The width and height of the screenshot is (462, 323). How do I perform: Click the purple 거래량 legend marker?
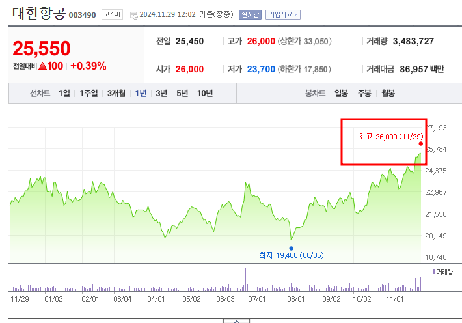pyautogui.click(x=434, y=272)
